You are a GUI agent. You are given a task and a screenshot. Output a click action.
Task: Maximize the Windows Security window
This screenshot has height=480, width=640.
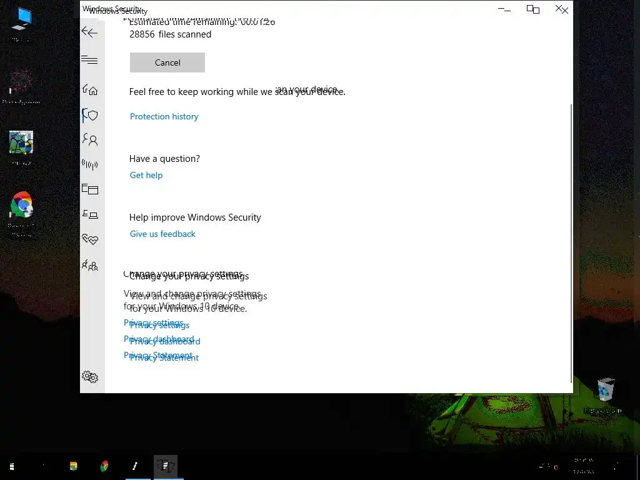pyautogui.click(x=533, y=9)
